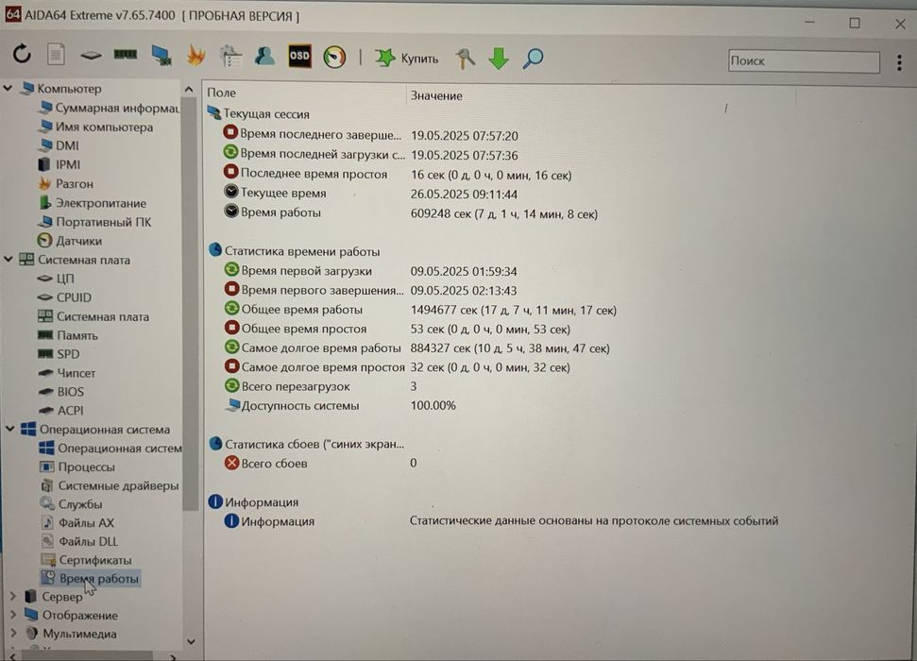
Task: Open Процессы in the tree
Action: click(77, 466)
